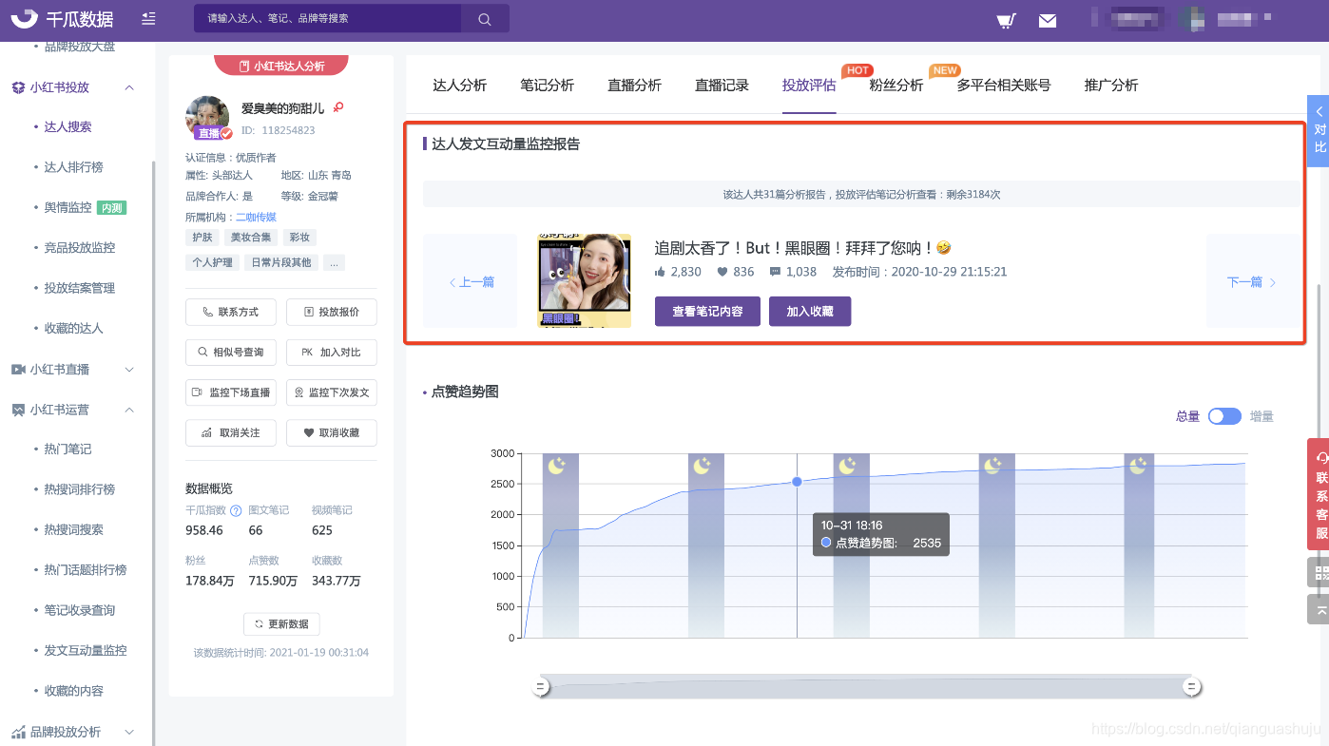Click 取消收藏 button

(331, 432)
